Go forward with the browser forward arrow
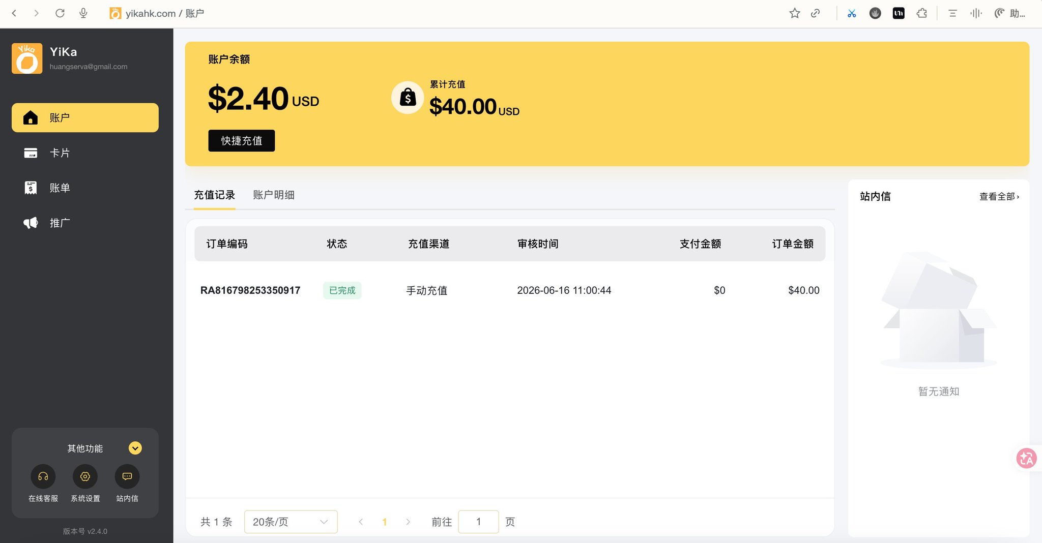This screenshot has height=543, width=1042. (36, 13)
